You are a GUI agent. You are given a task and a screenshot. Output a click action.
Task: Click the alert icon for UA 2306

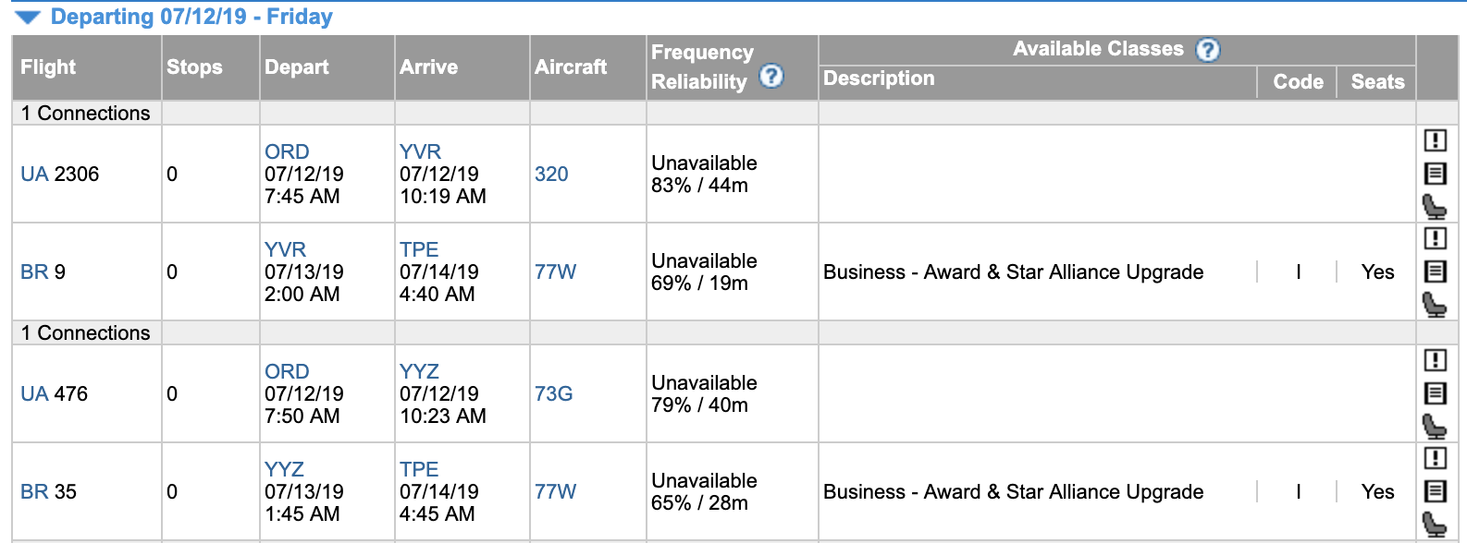(x=1435, y=140)
